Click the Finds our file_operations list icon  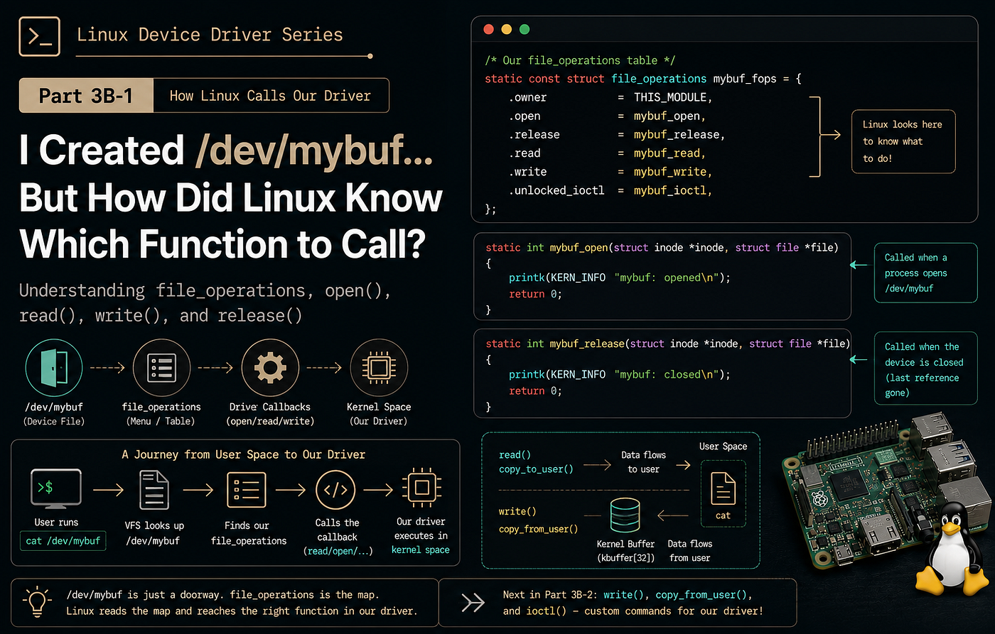pos(247,490)
